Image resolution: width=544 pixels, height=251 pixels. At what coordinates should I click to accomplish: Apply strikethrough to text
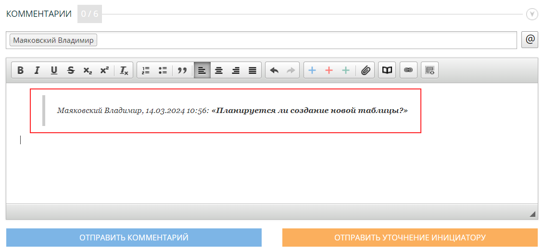(x=71, y=70)
